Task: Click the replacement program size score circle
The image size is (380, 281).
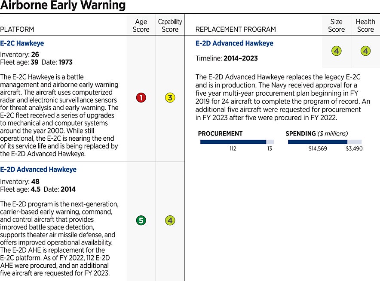Action: (x=336, y=51)
